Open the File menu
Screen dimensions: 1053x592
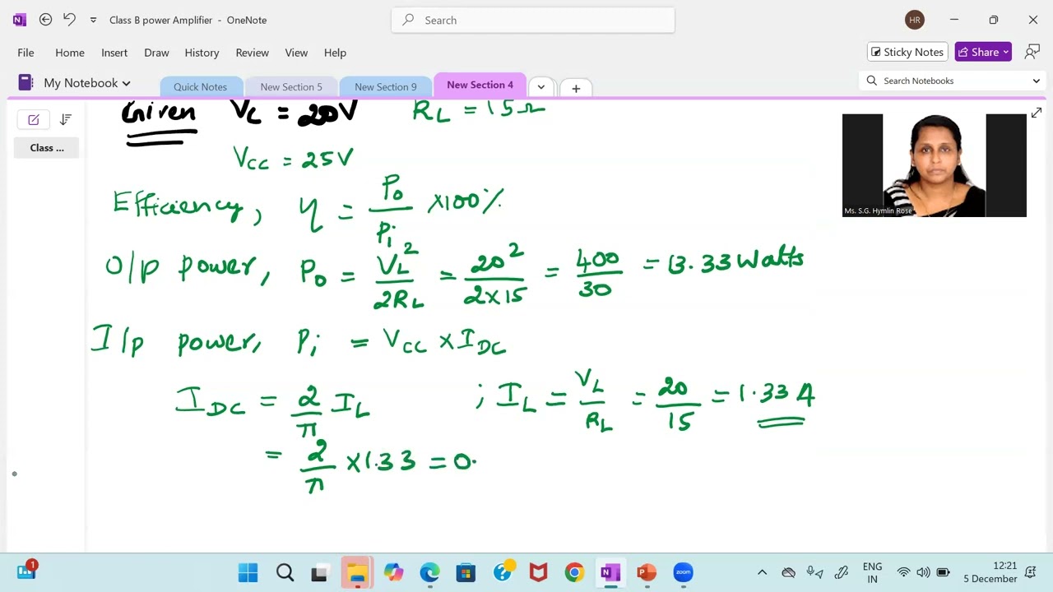click(x=26, y=53)
